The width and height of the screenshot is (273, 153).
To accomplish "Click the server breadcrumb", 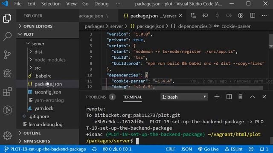I will tap(116, 26).
